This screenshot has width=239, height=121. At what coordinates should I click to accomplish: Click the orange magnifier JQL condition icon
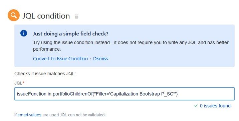(14, 15)
